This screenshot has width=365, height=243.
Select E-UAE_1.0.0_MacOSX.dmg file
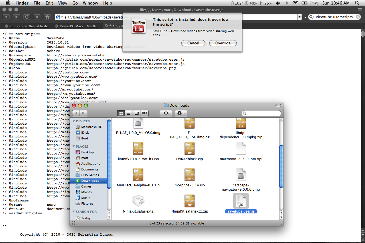[138, 127]
